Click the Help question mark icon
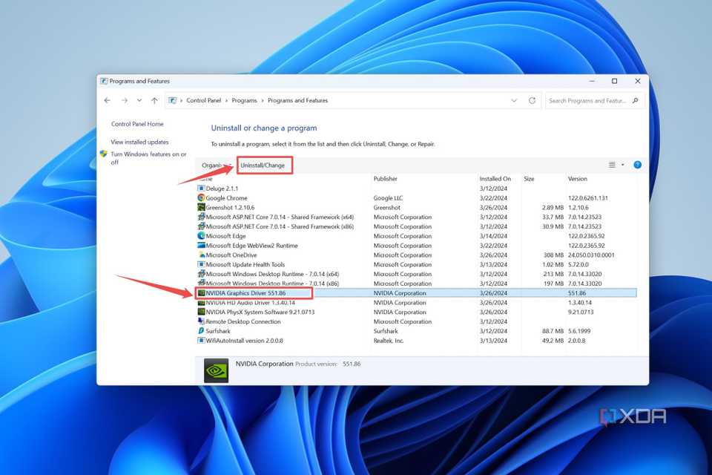 (x=637, y=165)
